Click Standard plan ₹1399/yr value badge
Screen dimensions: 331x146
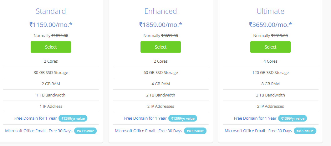[73, 118]
